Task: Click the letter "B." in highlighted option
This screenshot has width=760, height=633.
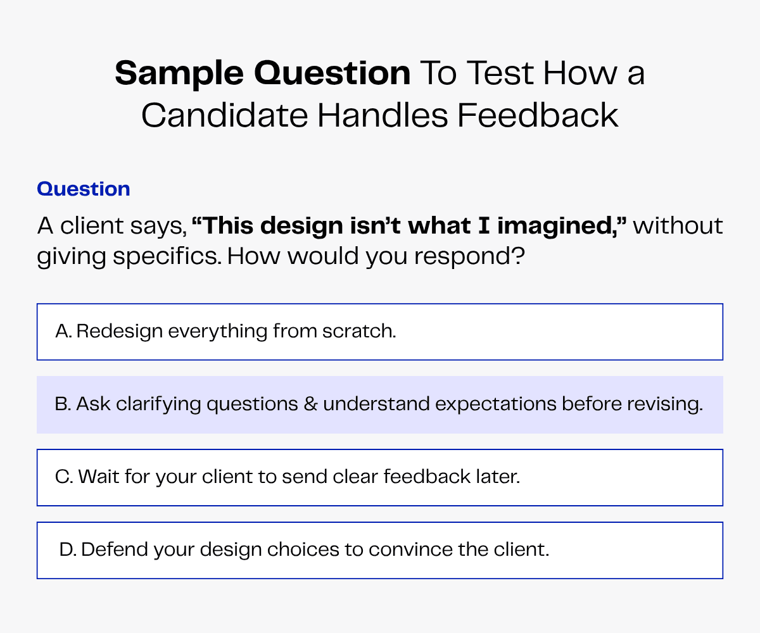Action: [x=63, y=404]
